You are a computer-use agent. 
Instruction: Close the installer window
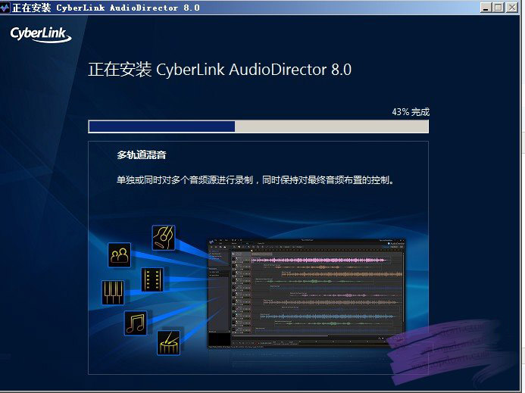[x=511, y=8]
